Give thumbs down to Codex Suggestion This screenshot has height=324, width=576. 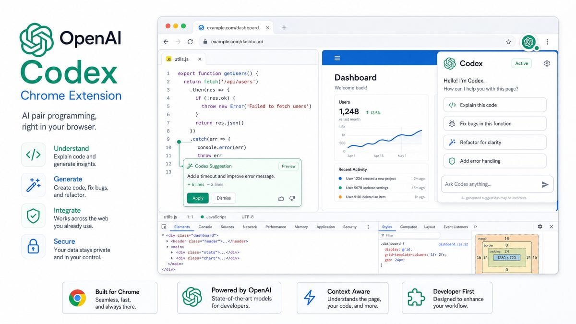(x=292, y=198)
